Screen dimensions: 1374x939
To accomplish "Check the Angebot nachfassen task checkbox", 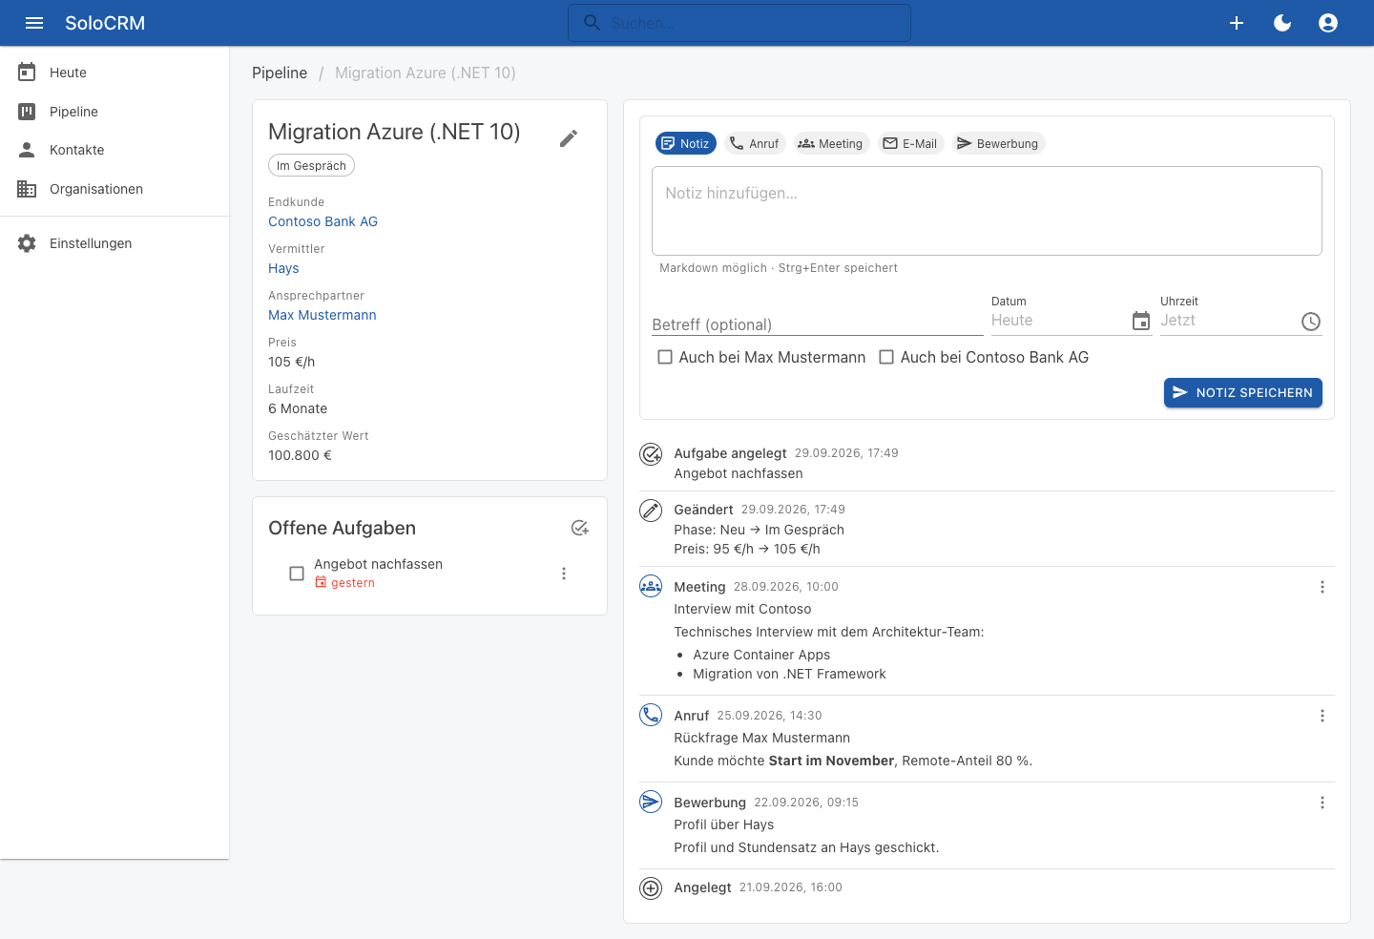I will 297,574.
